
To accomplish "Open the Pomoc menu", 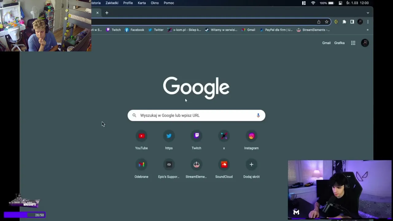I will point(169,3).
